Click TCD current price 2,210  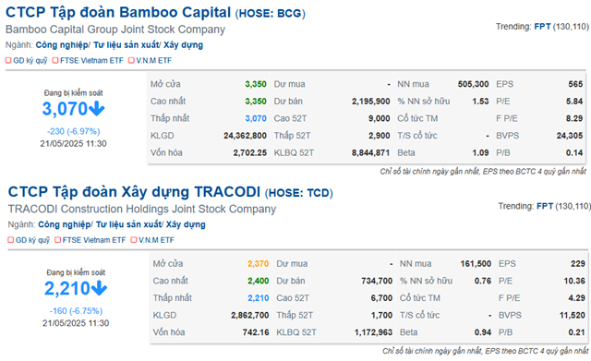[67, 289]
